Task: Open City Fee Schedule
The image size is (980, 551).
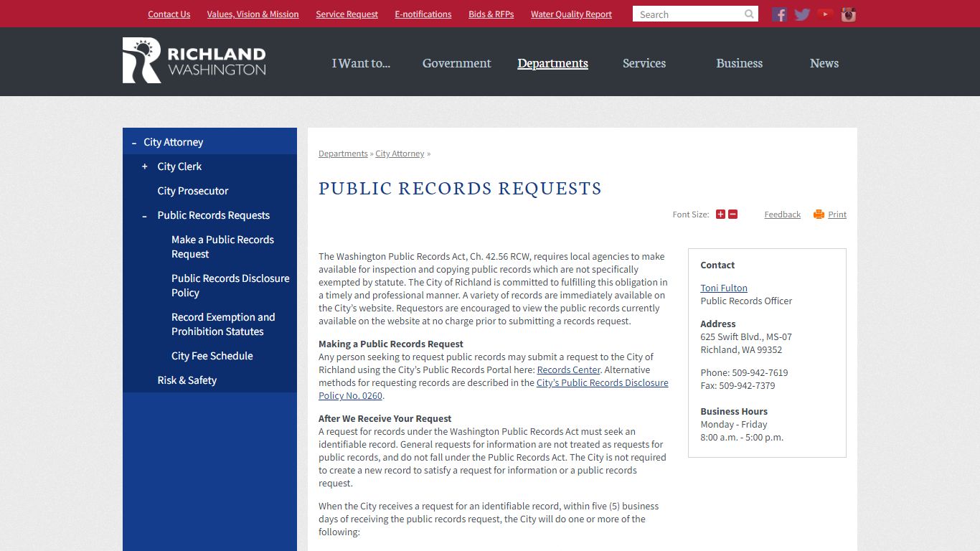Action: pyautogui.click(x=212, y=356)
